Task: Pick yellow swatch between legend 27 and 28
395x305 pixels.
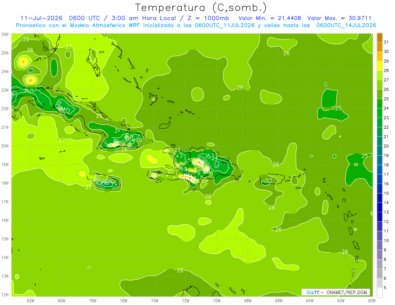Action: (380, 76)
